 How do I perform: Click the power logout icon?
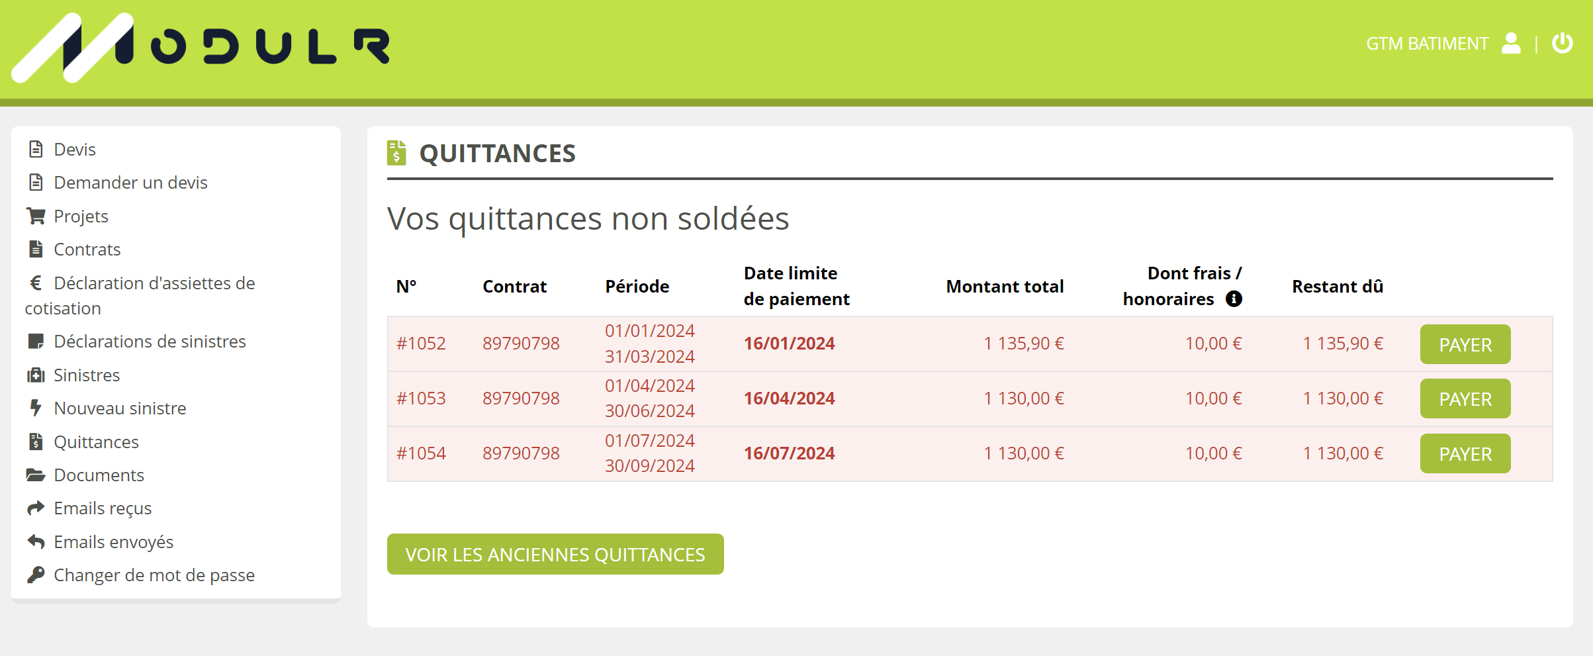(1562, 44)
